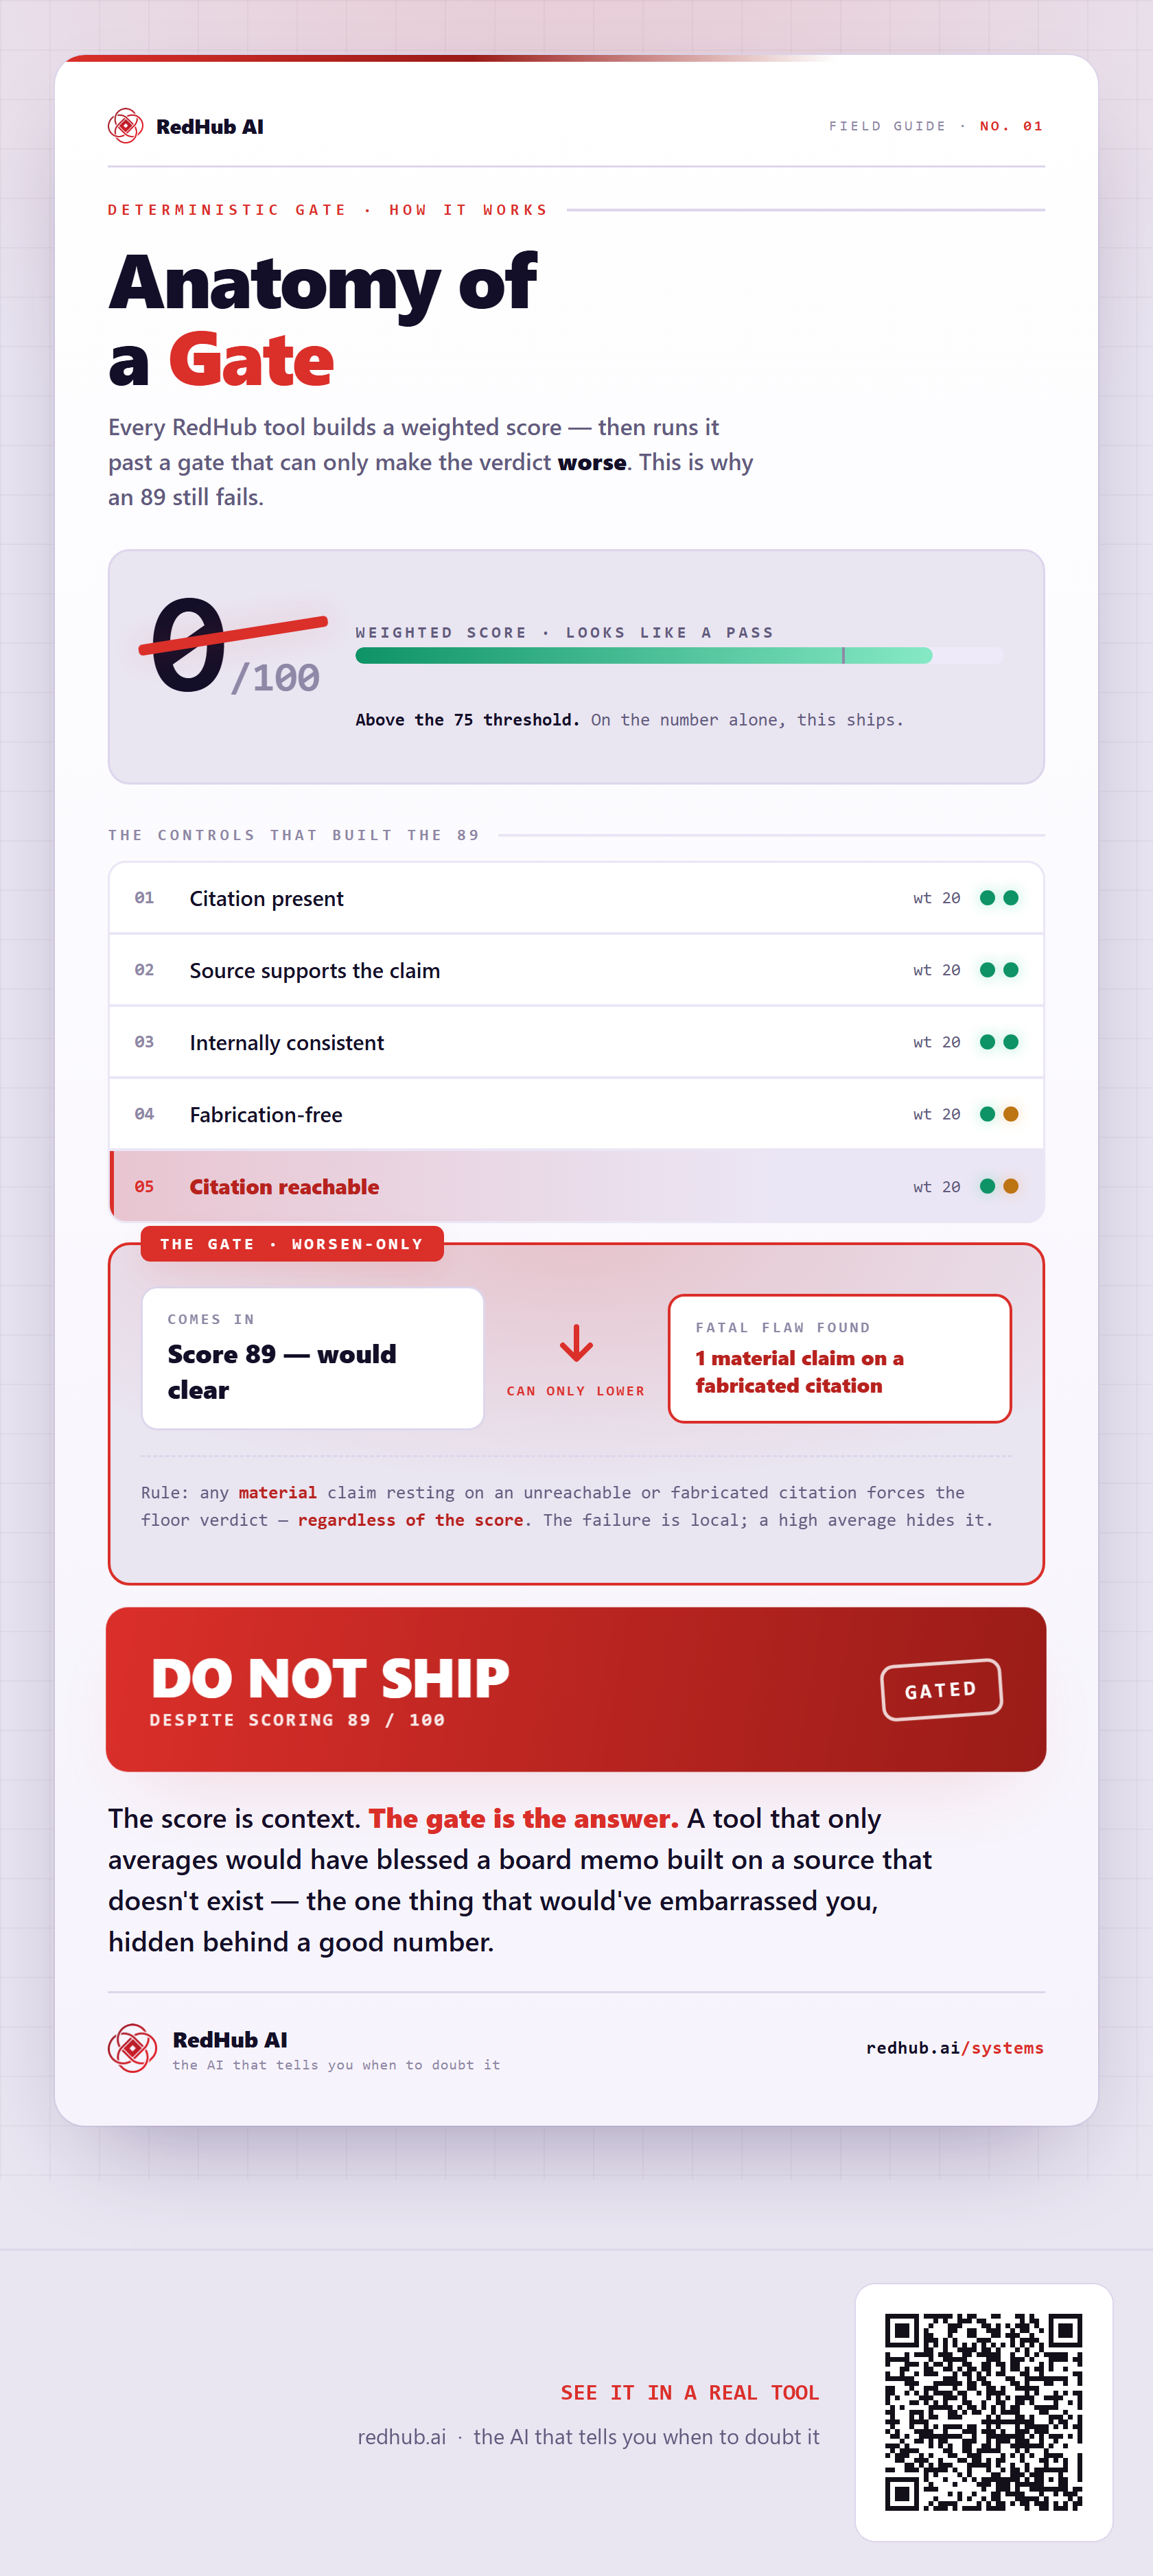Click the Fatal Flaw Found card
The width and height of the screenshot is (1153, 2576).
tap(840, 1358)
